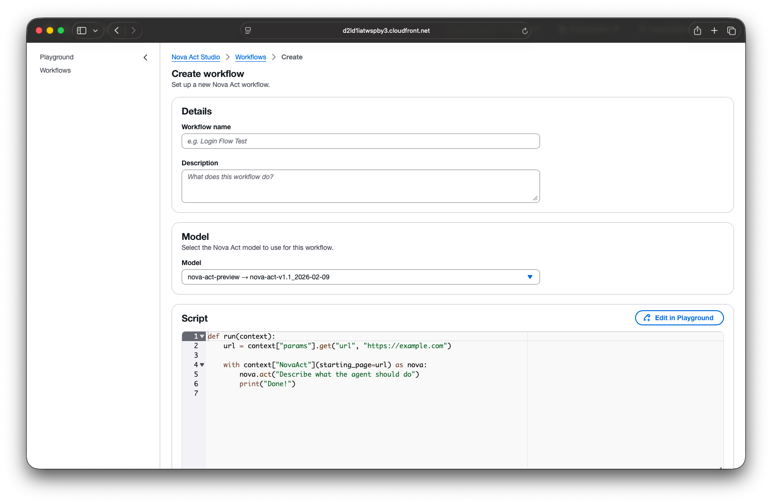Click the Details section heading
The height and width of the screenshot is (504, 772).
197,111
